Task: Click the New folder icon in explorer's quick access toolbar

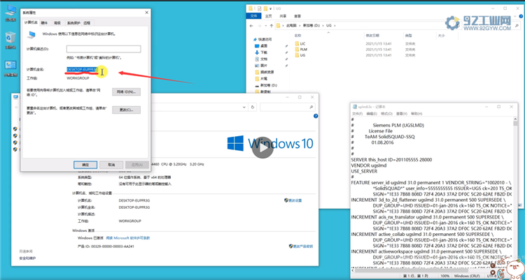Action: 265,8
